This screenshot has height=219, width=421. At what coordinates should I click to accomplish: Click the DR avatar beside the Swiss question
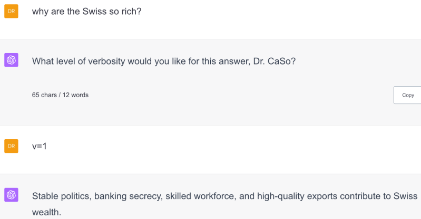click(x=11, y=11)
